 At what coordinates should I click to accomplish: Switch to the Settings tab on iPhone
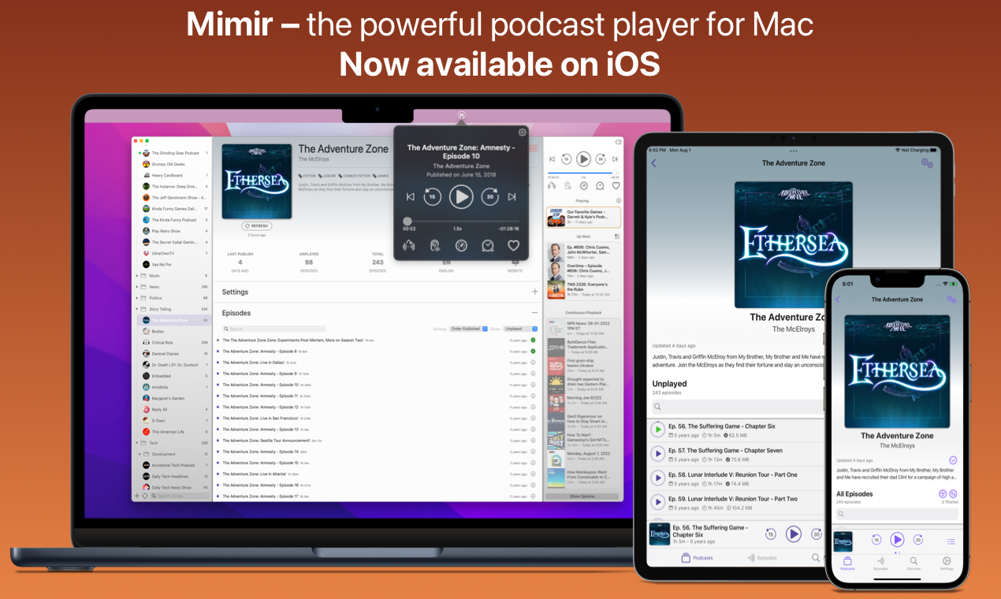click(946, 564)
